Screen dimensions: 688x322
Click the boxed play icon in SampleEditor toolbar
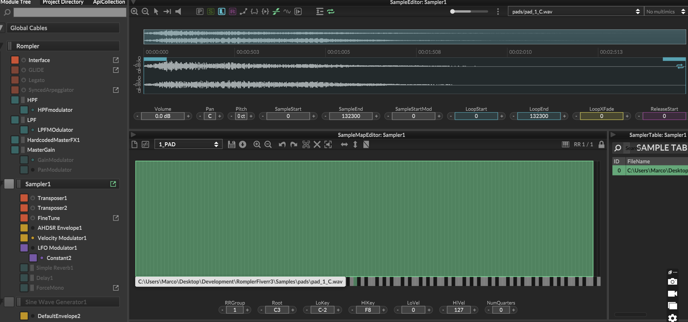tap(298, 12)
